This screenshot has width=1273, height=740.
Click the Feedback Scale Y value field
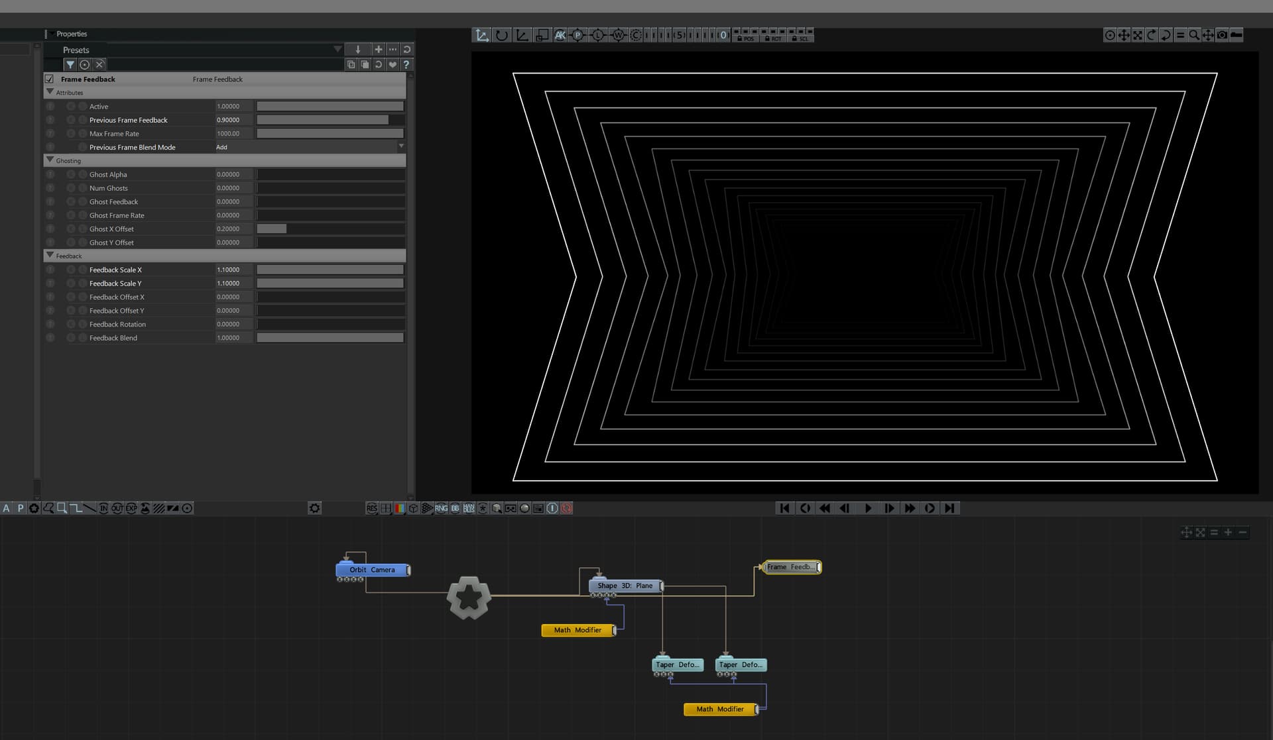click(x=234, y=283)
